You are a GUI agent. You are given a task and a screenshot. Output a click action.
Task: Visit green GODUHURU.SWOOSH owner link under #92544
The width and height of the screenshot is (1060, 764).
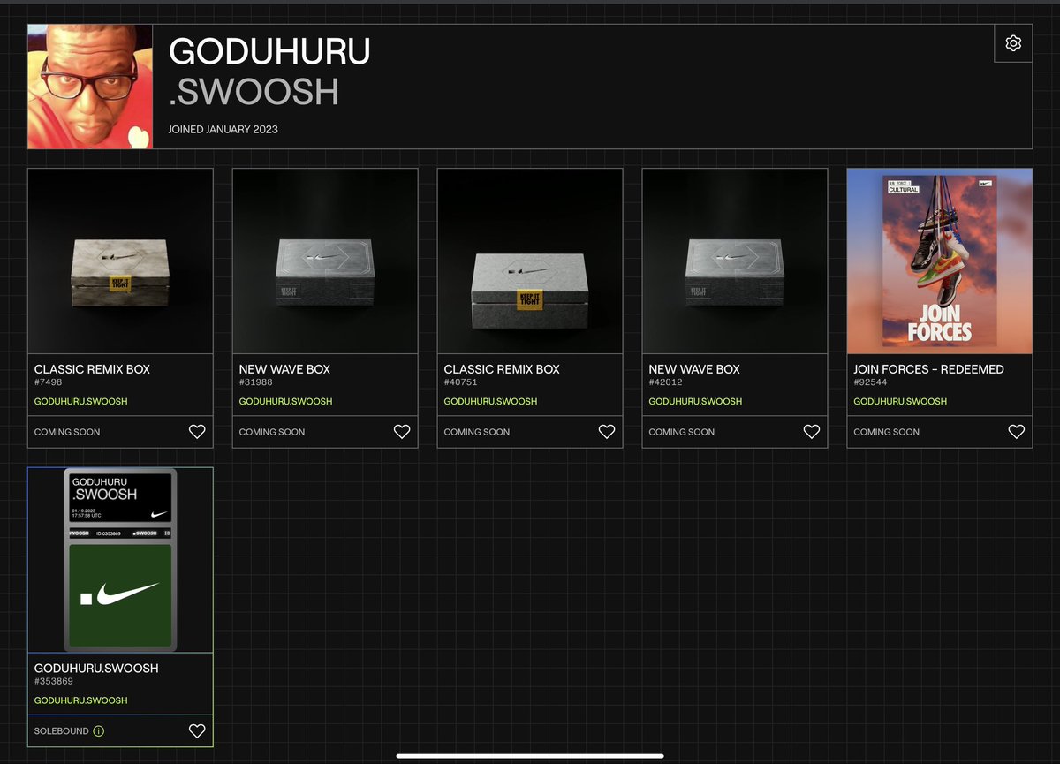[x=901, y=402]
